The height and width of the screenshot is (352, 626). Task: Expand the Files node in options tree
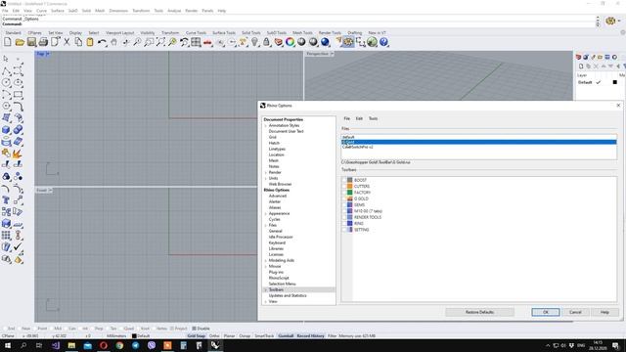tap(266, 225)
